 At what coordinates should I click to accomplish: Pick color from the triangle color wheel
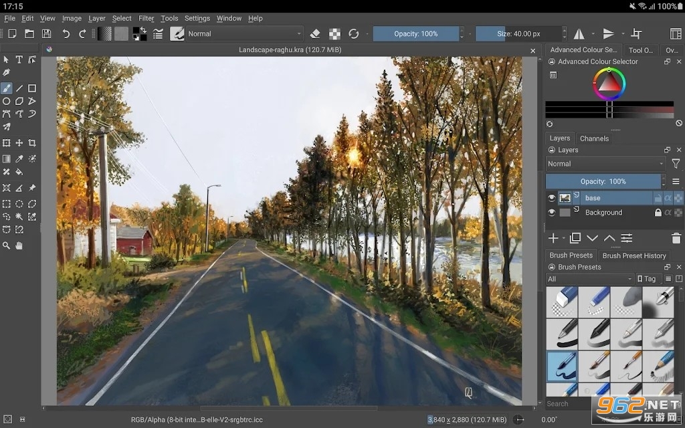pos(609,82)
